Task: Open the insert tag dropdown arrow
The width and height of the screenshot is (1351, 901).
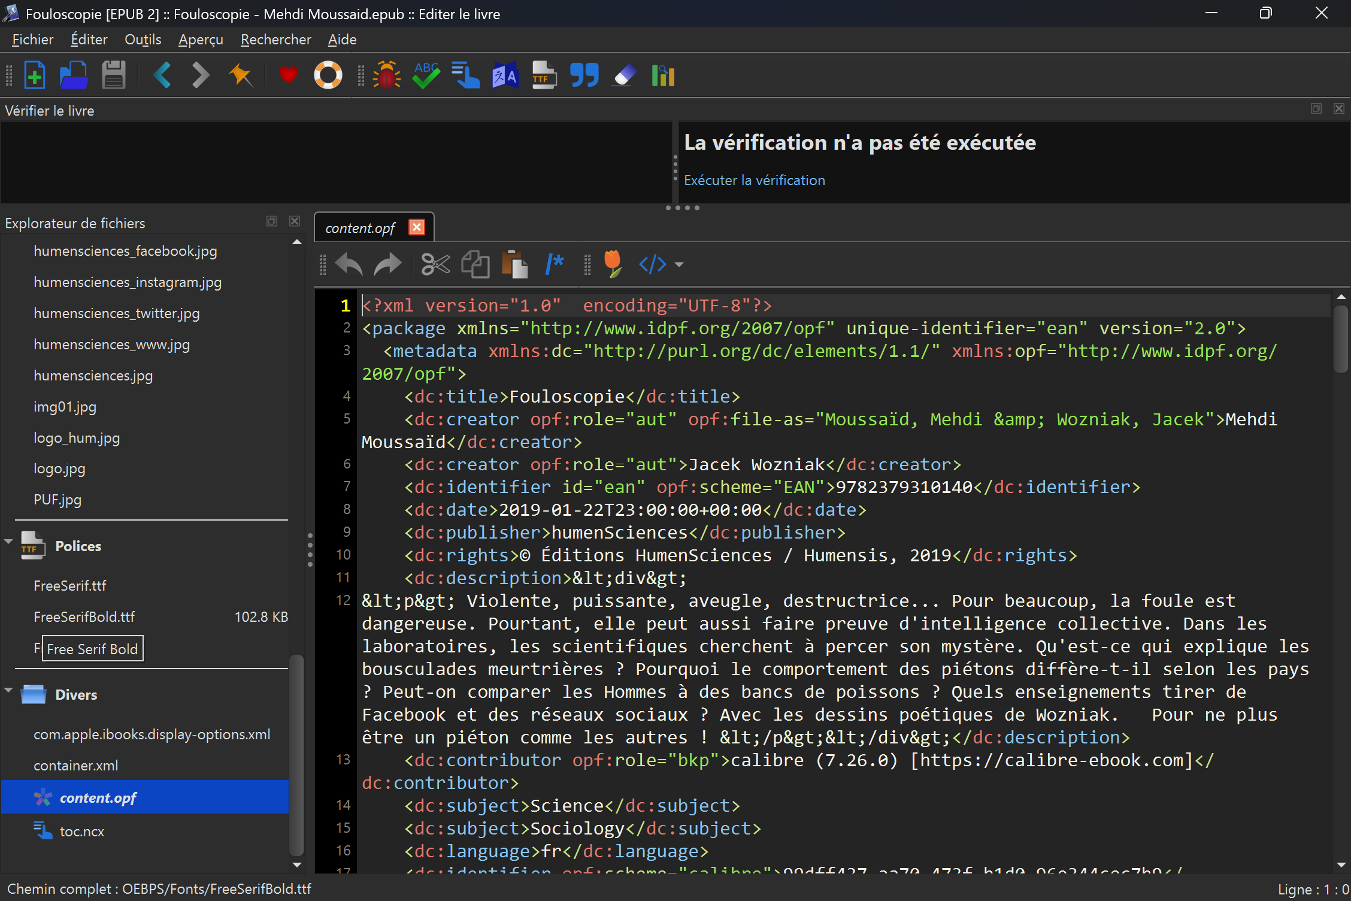Action: click(x=679, y=264)
